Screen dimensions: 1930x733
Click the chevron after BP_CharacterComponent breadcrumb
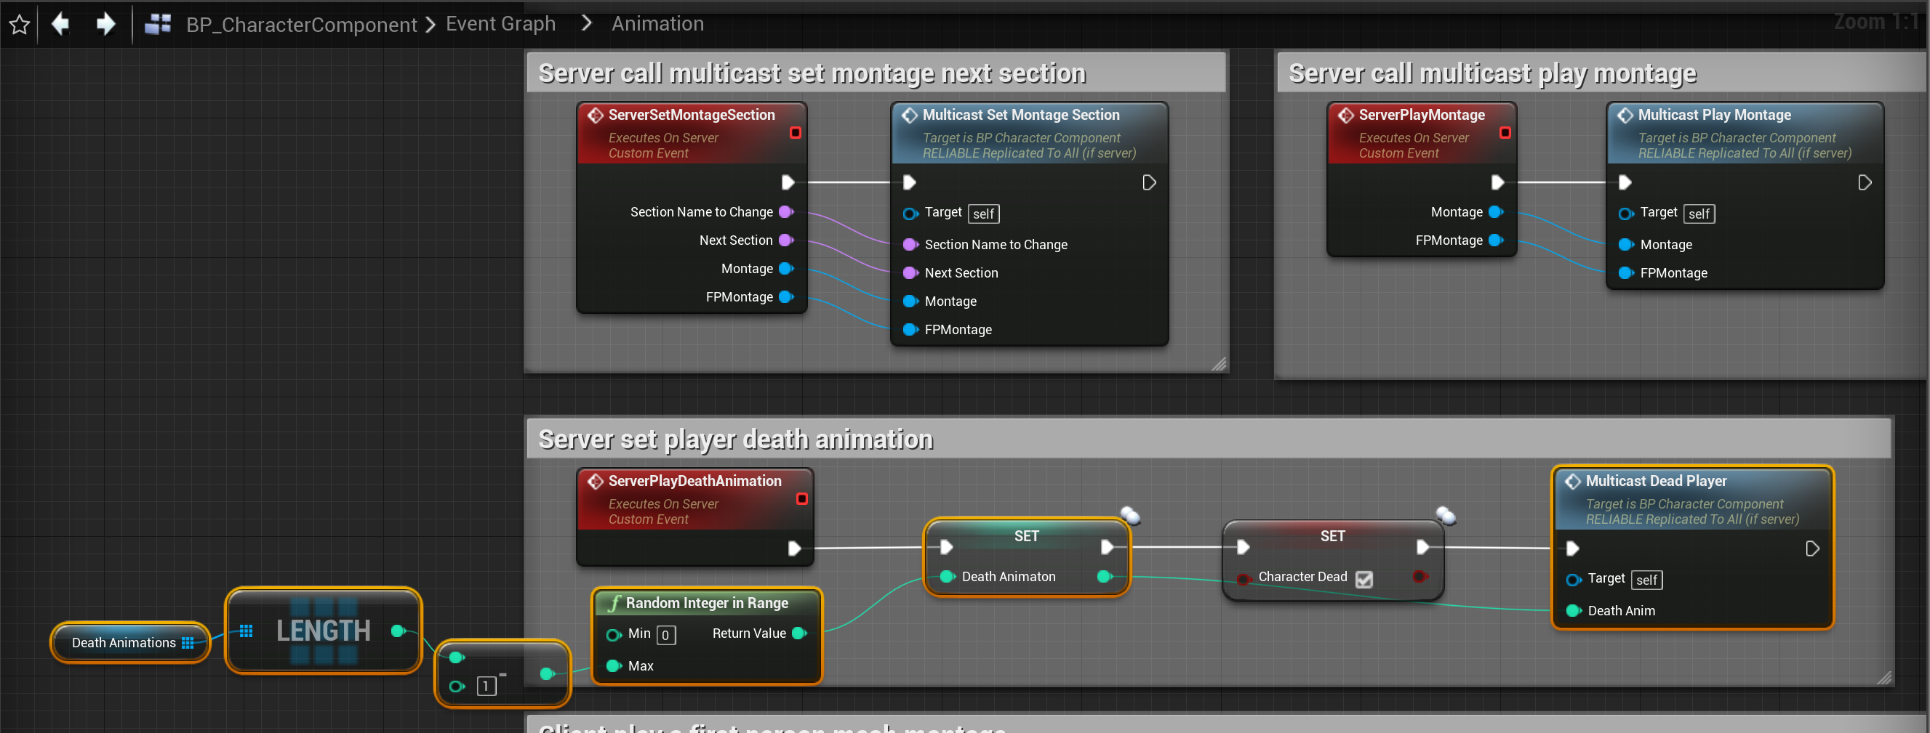[430, 25]
